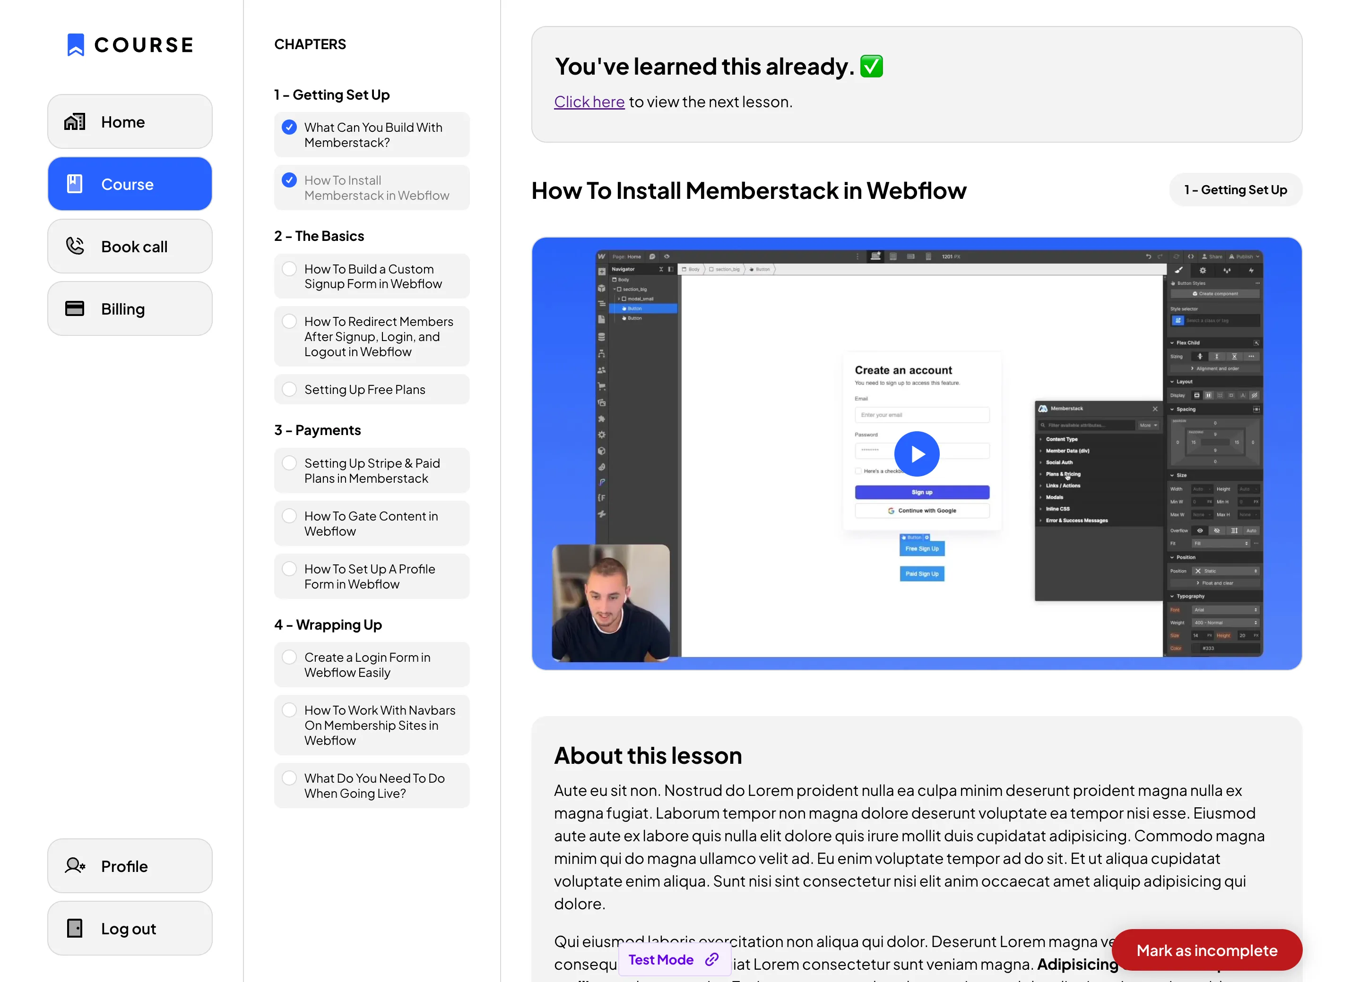
Task: Open Billing using the credit card icon
Action: click(x=75, y=308)
